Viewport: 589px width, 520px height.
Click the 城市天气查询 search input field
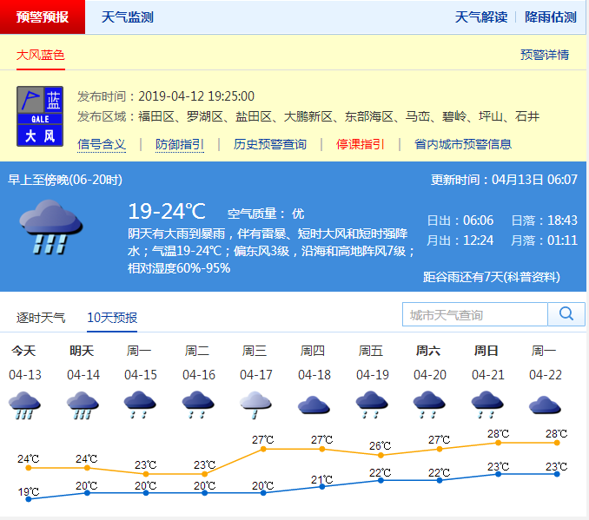tap(475, 314)
